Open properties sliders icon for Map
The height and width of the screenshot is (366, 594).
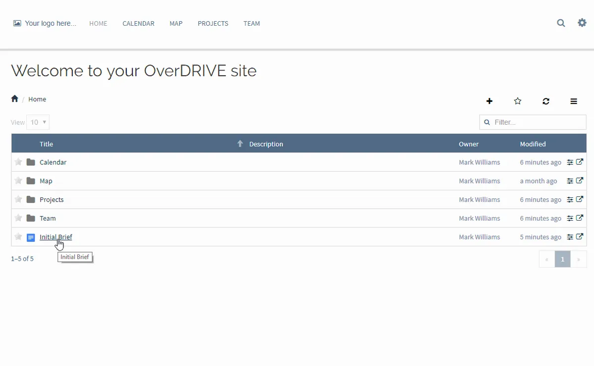tap(570, 181)
